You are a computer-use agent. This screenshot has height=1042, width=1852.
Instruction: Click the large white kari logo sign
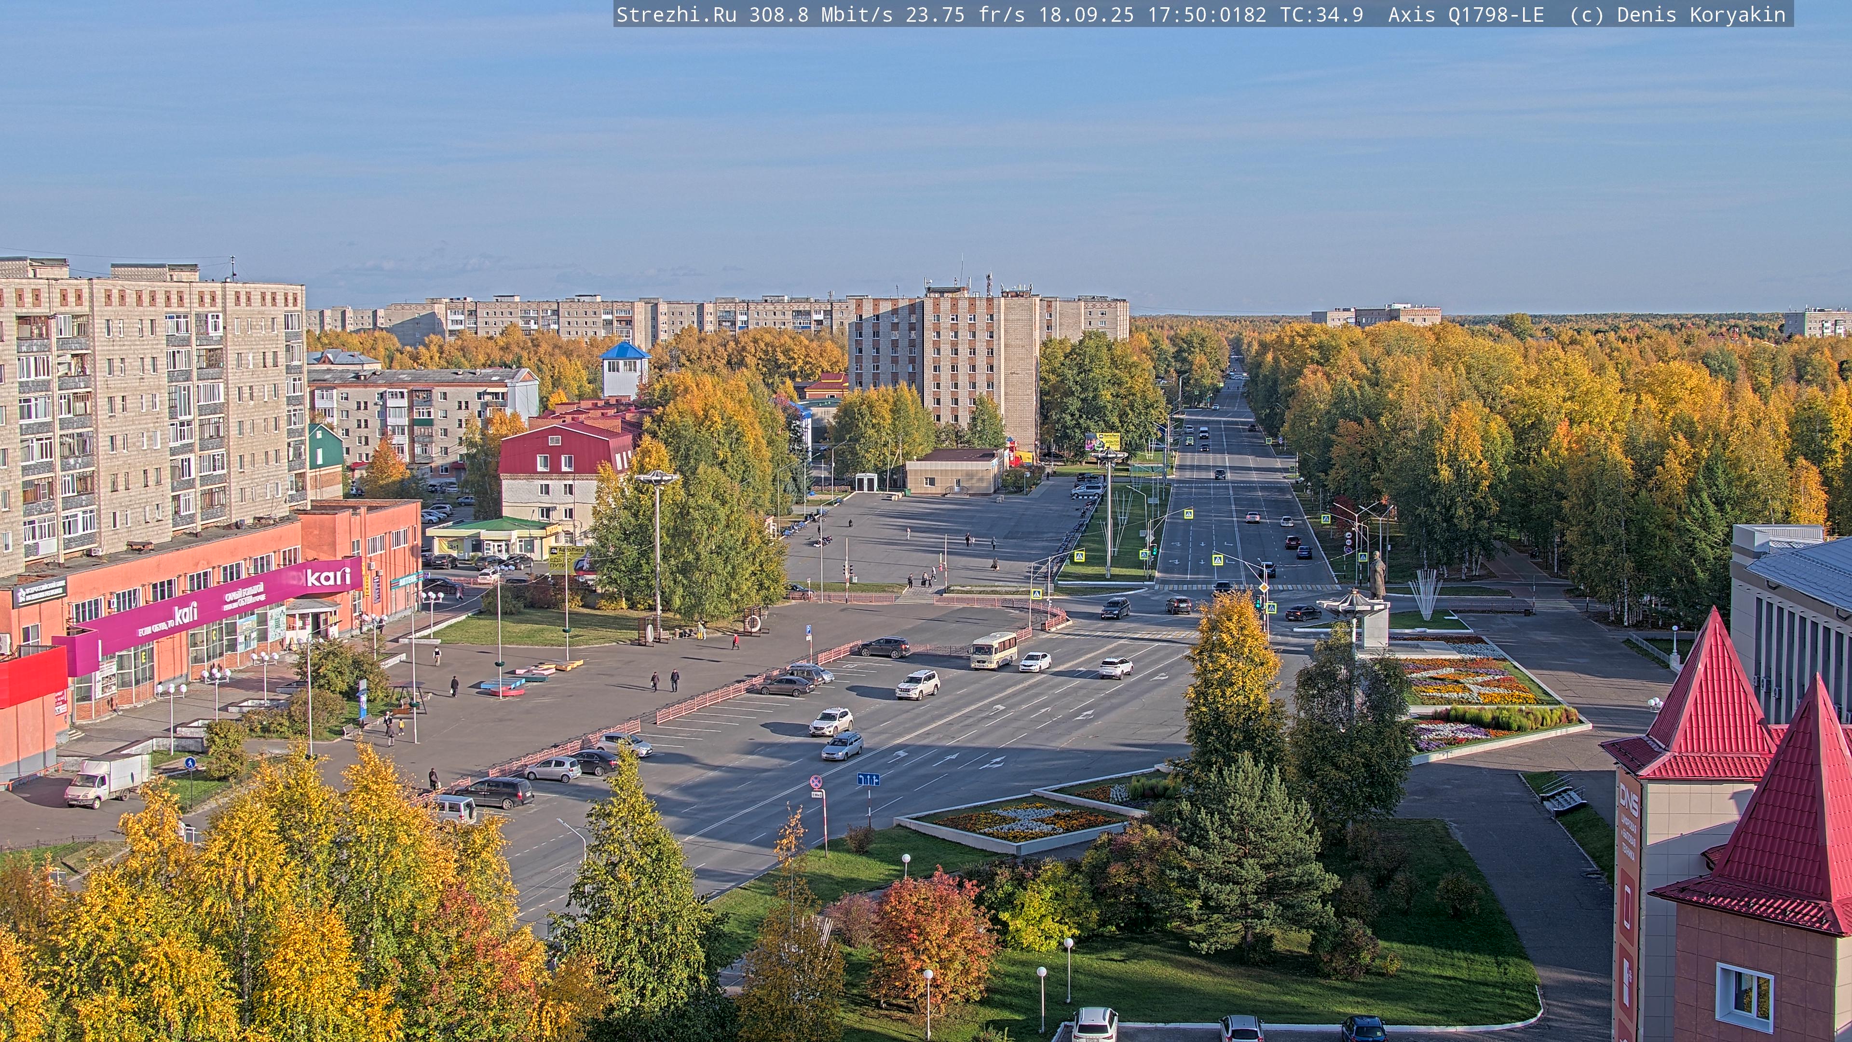pos(328,577)
